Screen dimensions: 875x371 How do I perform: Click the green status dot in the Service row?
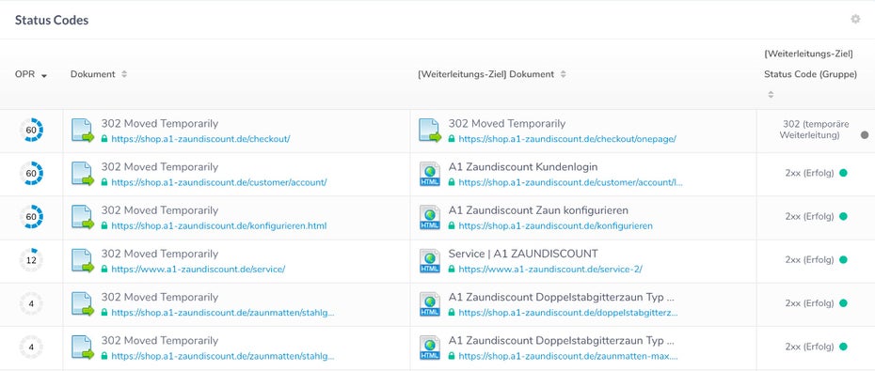point(843,259)
